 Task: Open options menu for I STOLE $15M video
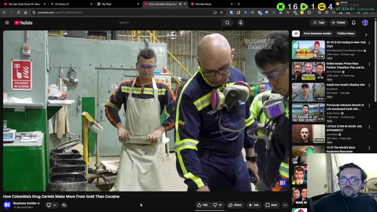click(x=369, y=127)
